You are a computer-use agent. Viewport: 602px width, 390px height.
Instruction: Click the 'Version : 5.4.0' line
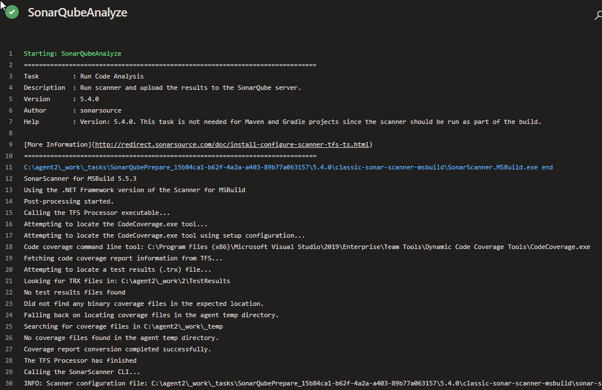(61, 99)
